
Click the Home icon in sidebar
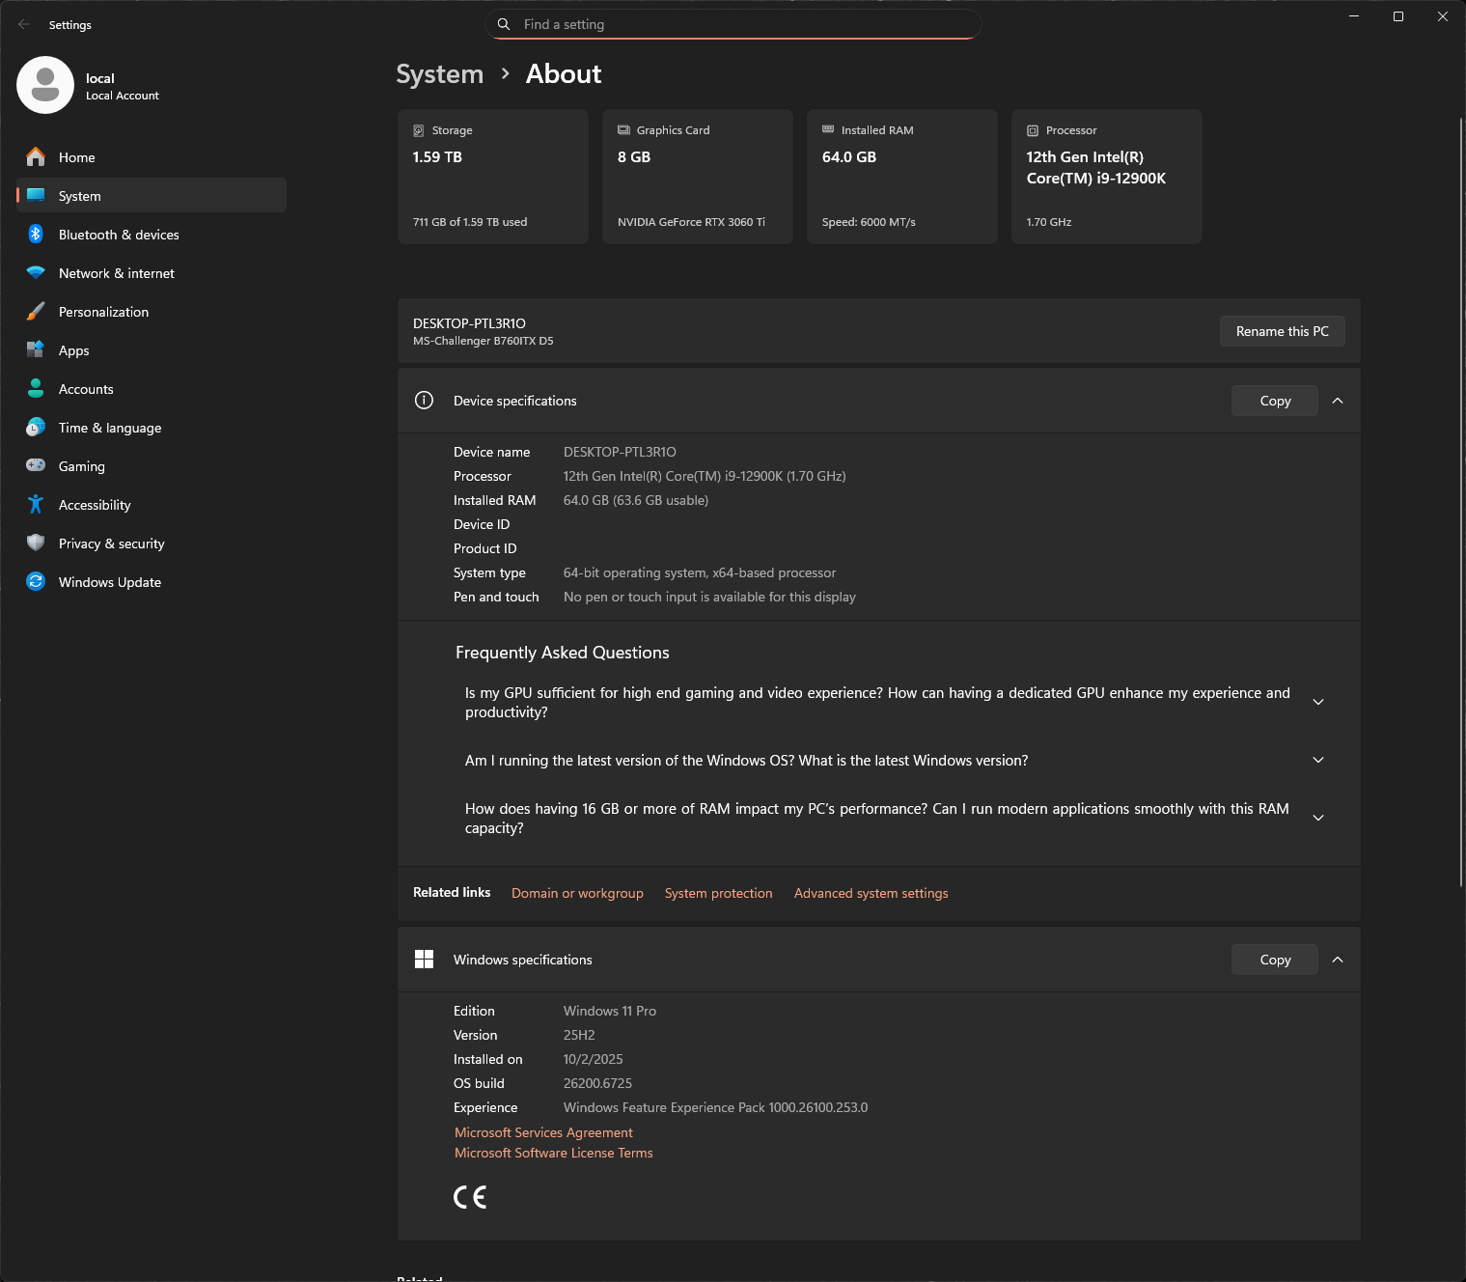(36, 157)
